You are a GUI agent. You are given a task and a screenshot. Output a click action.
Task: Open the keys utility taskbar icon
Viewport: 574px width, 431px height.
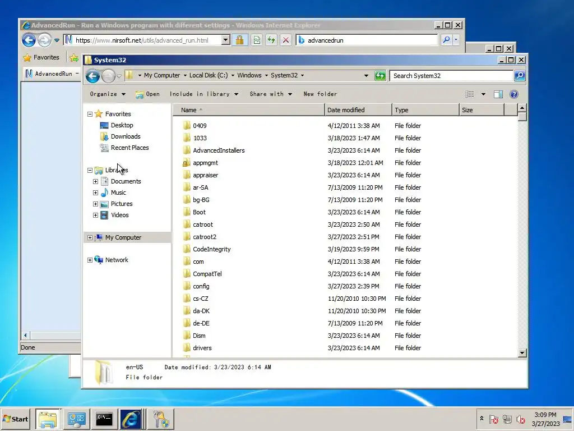pyautogui.click(x=161, y=419)
